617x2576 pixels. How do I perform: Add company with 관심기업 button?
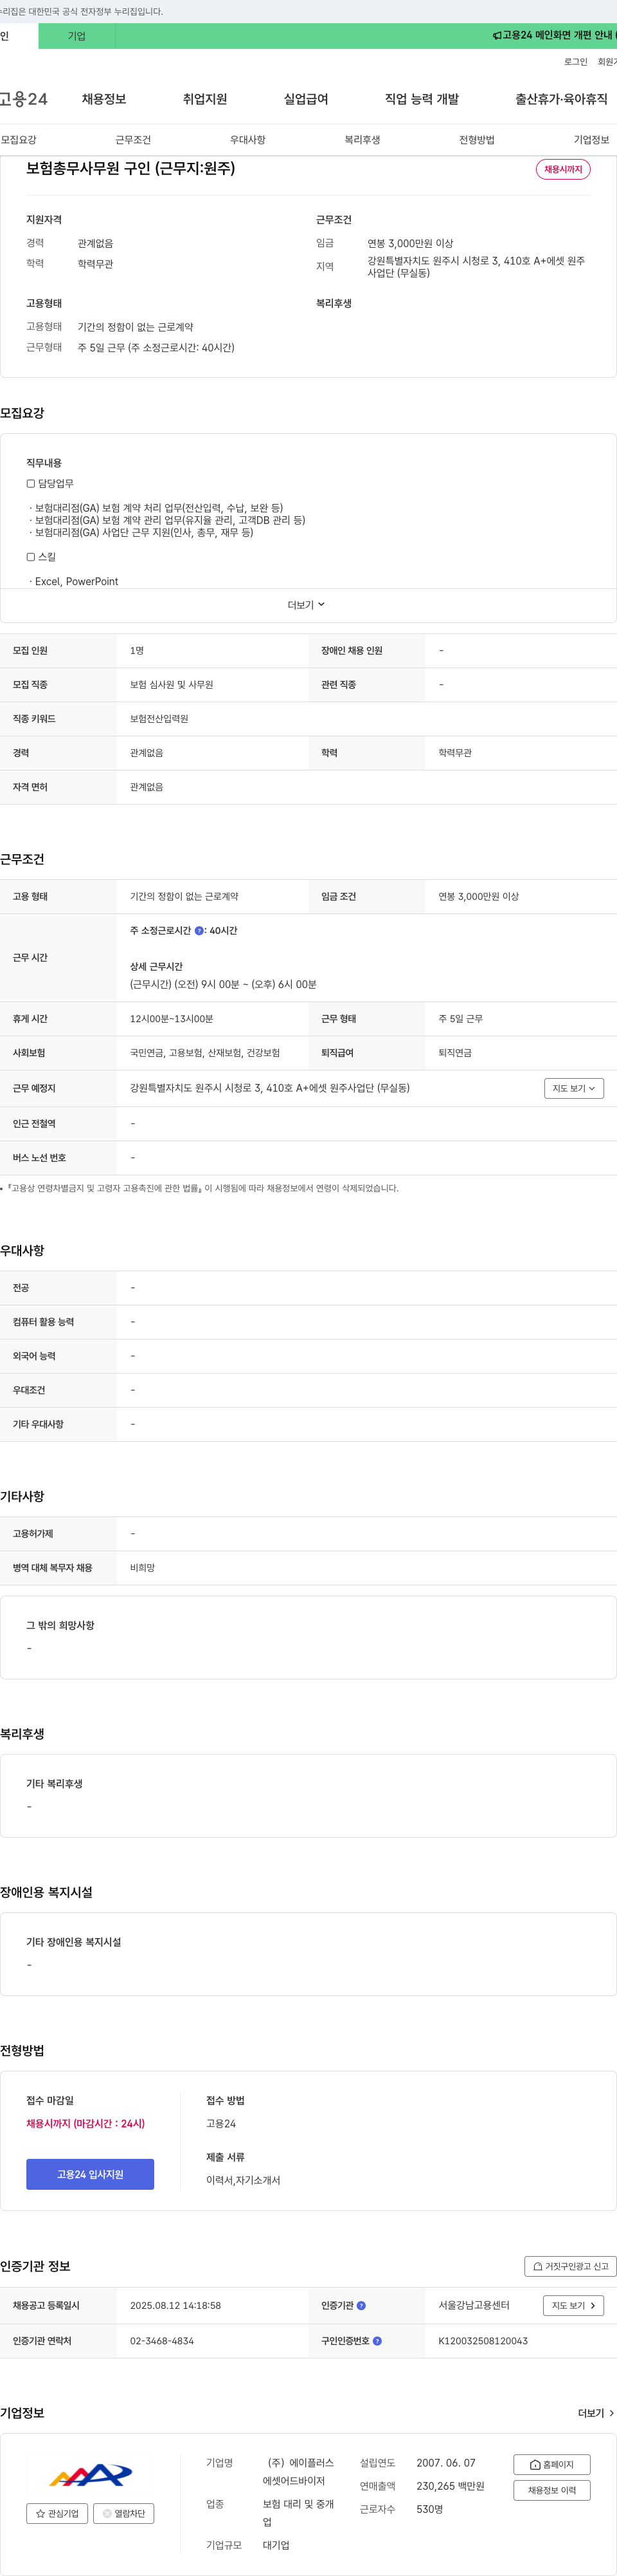coord(57,2513)
